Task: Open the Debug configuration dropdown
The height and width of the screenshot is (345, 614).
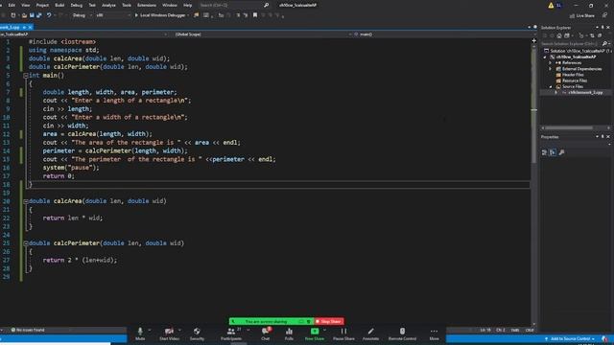Action: pos(83,15)
